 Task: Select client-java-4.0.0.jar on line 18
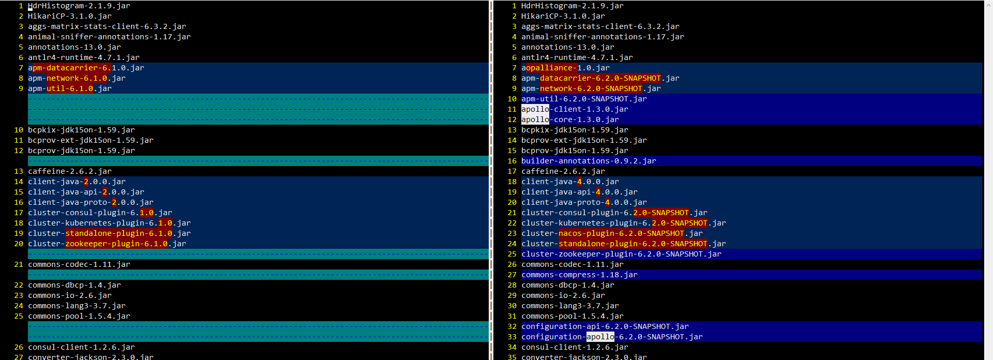[570, 182]
